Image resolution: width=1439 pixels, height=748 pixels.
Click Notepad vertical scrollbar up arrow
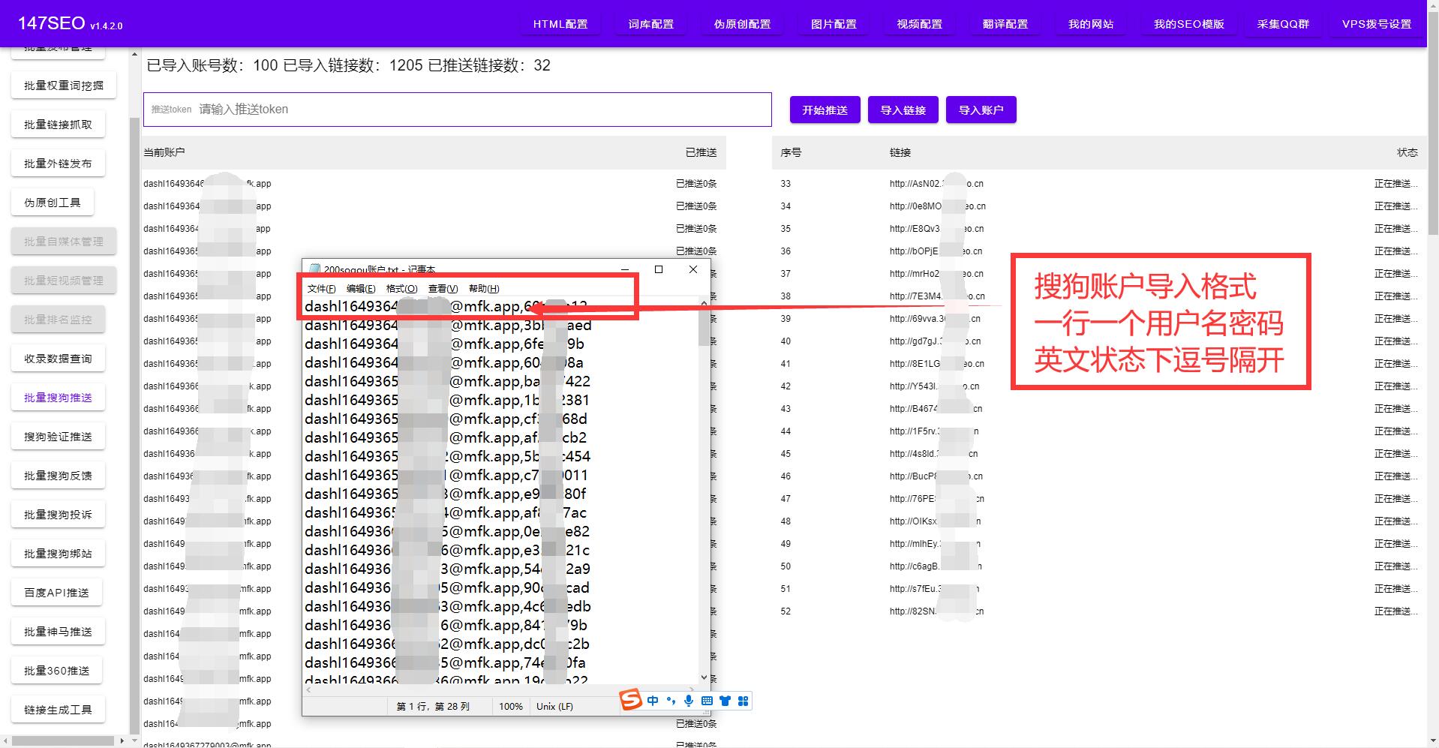pos(704,303)
